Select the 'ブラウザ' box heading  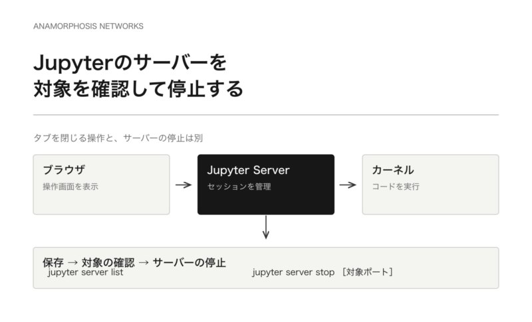point(64,170)
